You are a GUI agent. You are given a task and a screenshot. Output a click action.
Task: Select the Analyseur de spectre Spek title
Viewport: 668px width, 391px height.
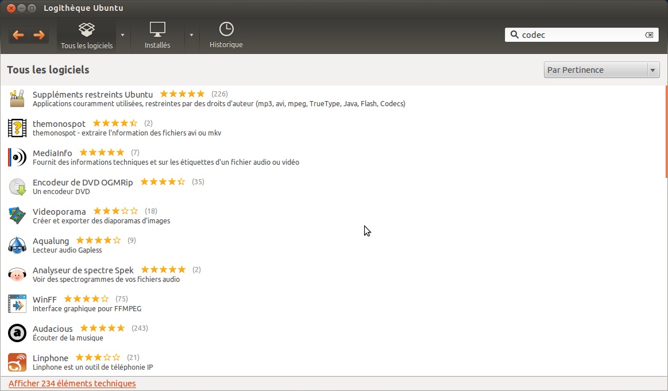(83, 270)
